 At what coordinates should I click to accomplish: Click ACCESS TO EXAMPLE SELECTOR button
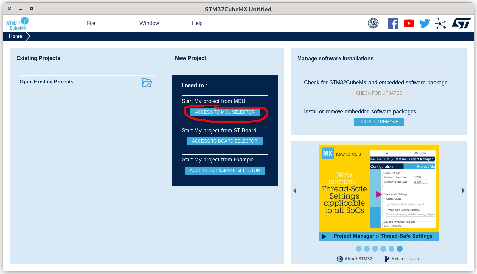tap(225, 171)
